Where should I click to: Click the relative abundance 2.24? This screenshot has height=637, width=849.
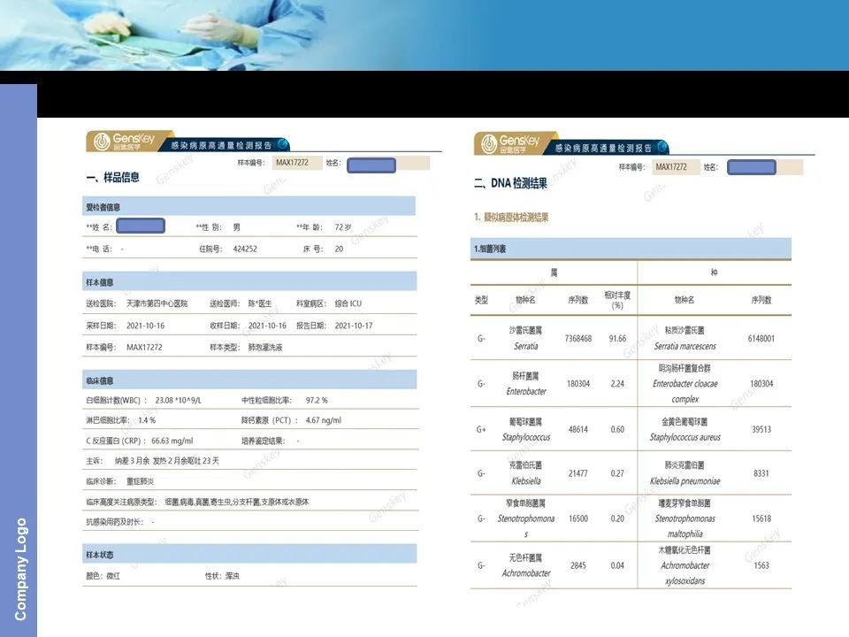click(x=617, y=384)
